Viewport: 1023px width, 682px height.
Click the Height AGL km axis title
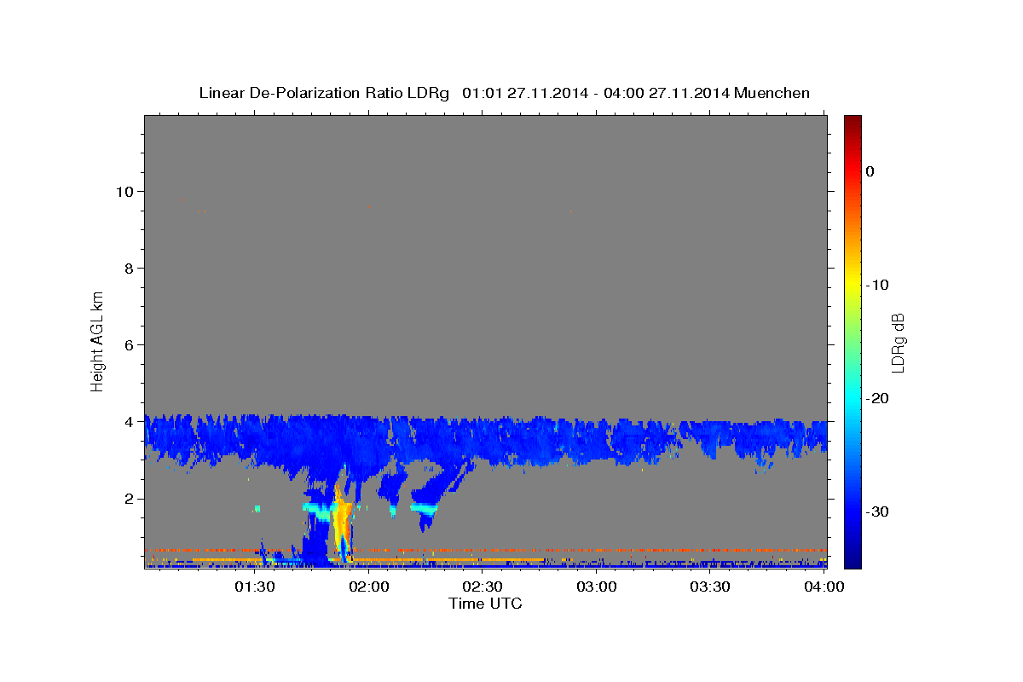click(x=97, y=340)
